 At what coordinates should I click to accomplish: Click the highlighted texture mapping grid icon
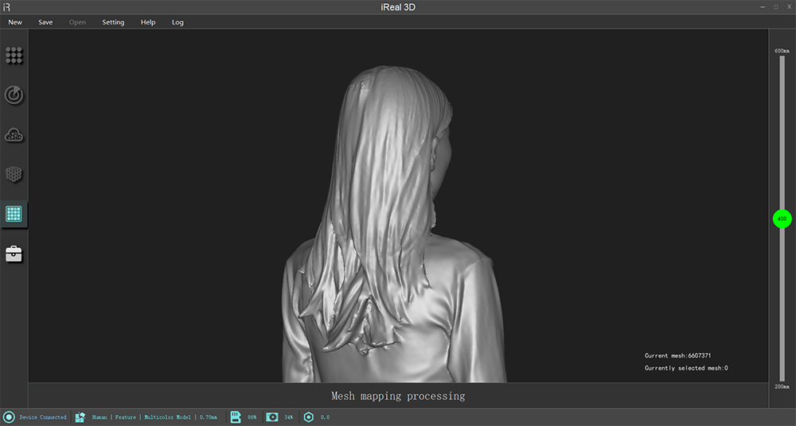(x=14, y=214)
